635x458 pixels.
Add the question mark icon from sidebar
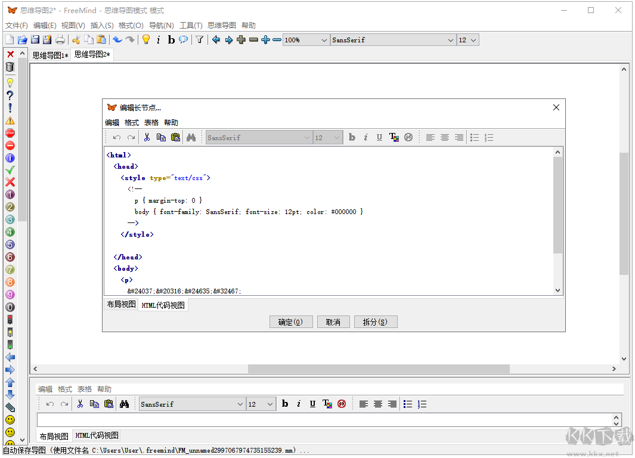pos(10,95)
